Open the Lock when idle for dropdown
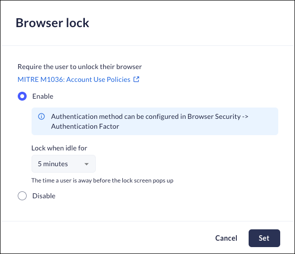The image size is (295, 254). 64,164
